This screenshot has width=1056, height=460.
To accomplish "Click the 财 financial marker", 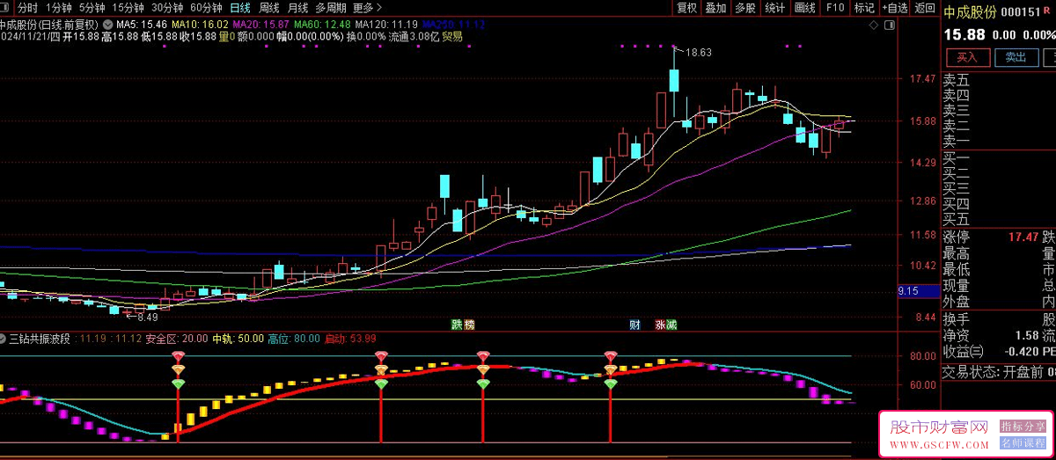I will point(634,325).
